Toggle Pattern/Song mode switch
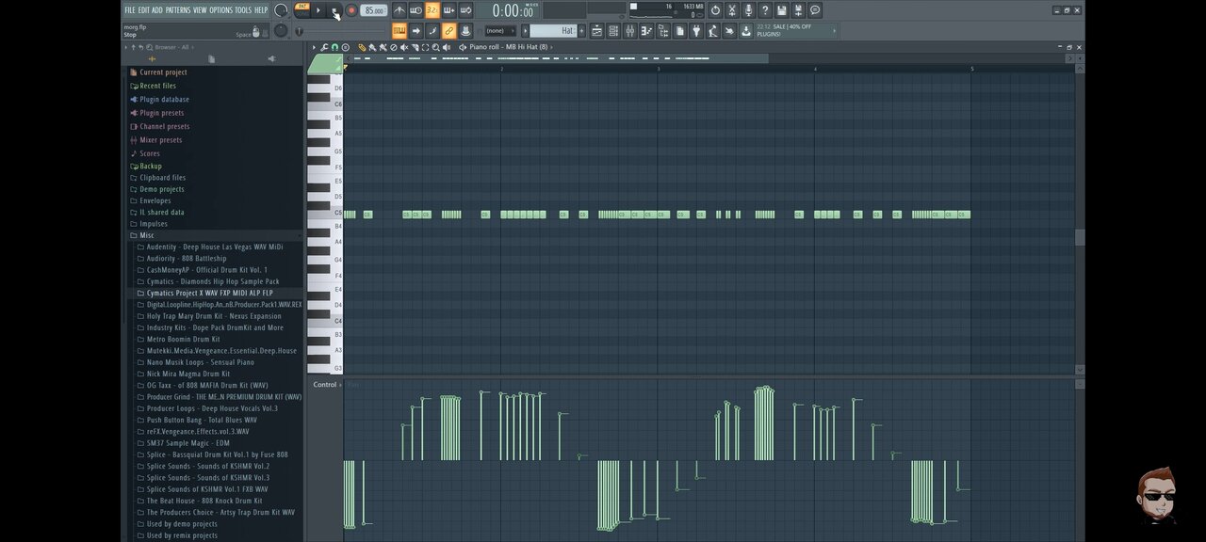The height and width of the screenshot is (542, 1206). tap(301, 10)
